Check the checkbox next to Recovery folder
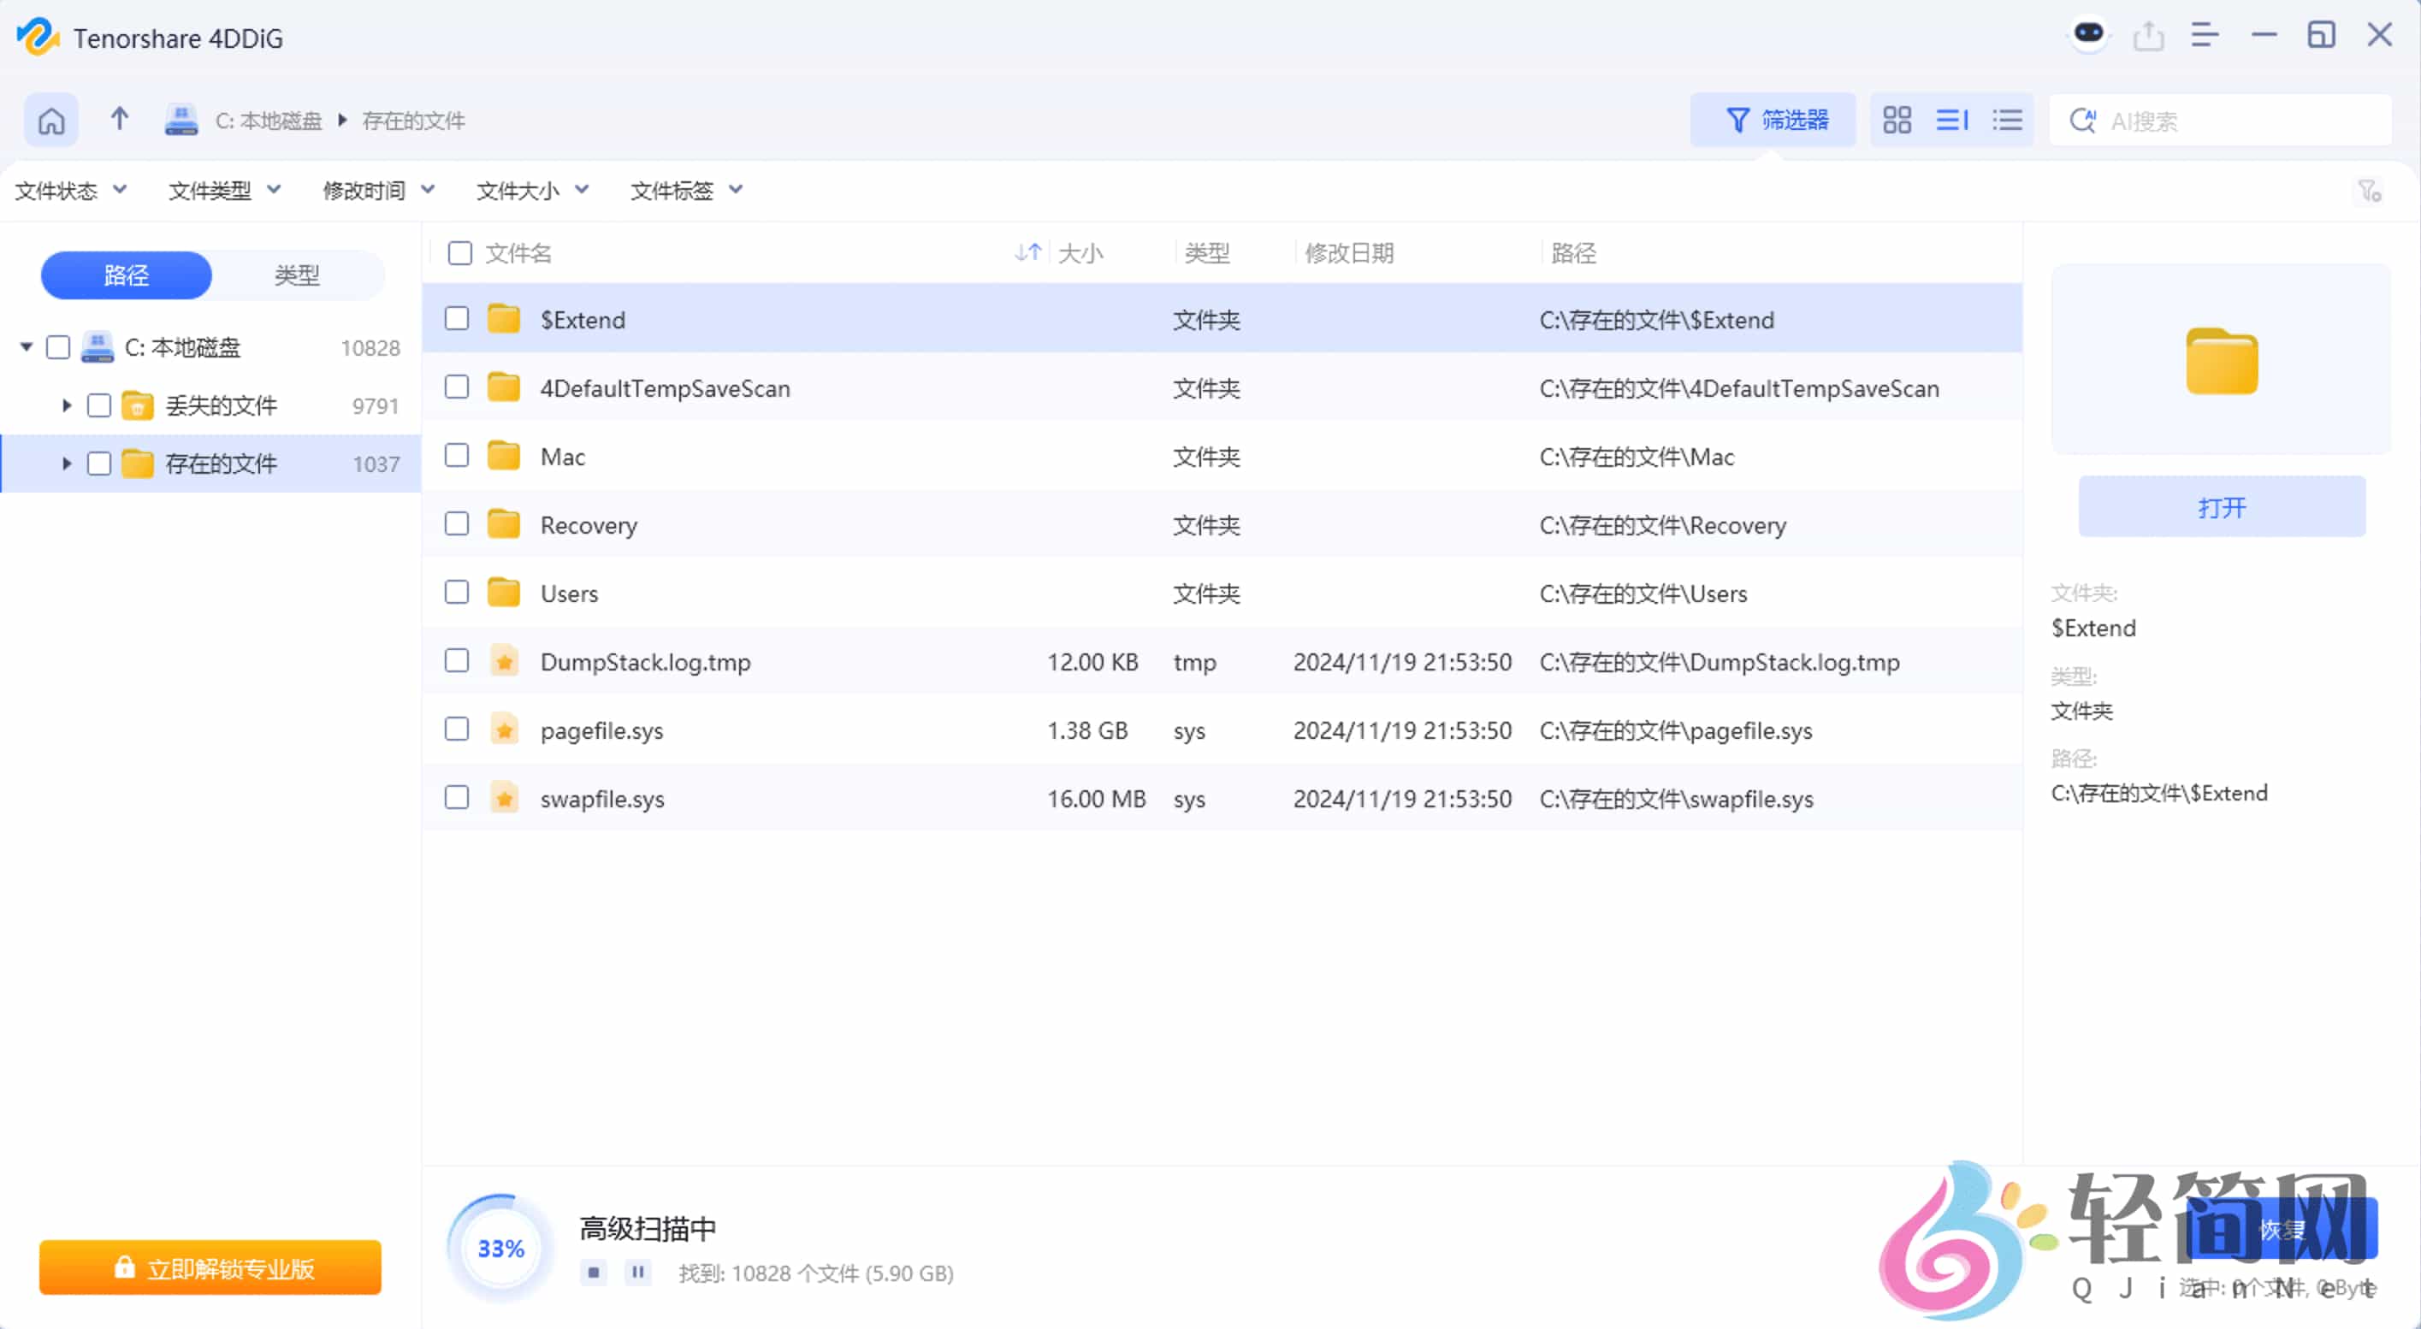 457,524
